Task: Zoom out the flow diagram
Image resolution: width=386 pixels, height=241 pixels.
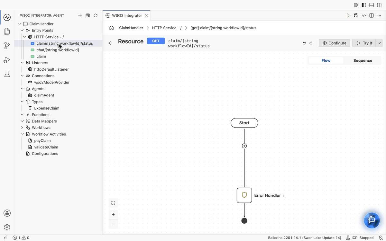Action: pos(113,224)
